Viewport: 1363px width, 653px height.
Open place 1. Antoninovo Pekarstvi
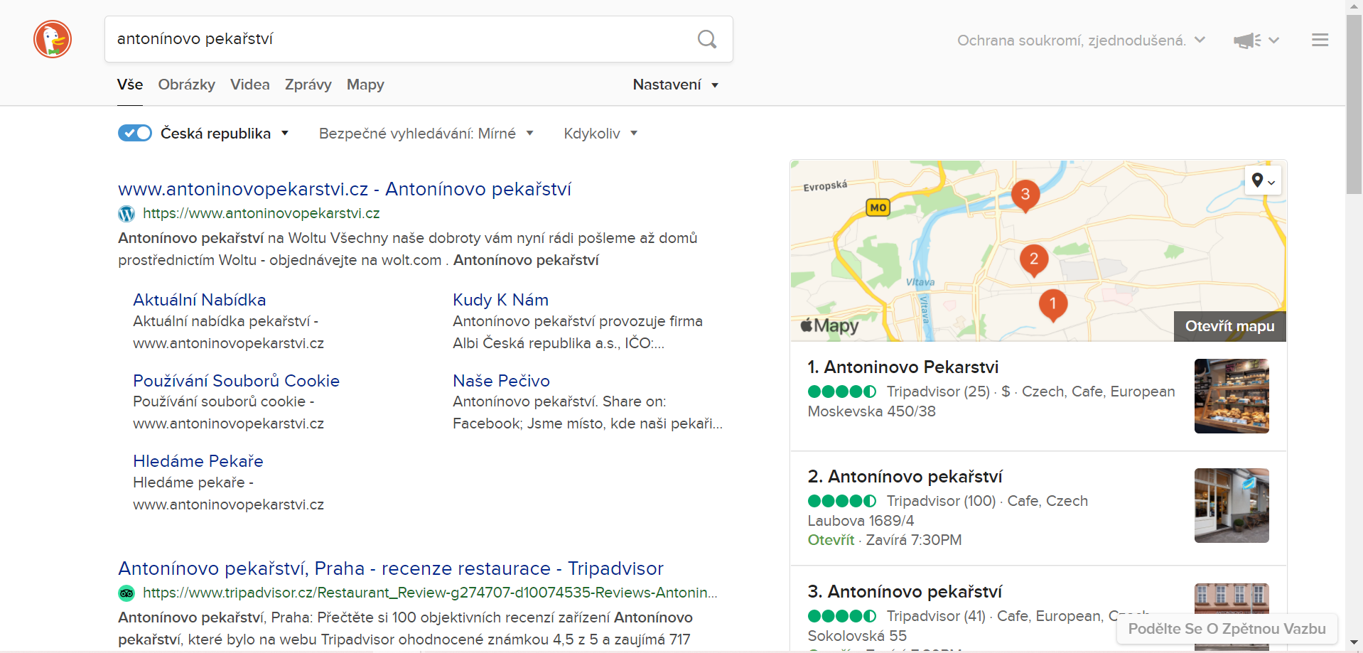903,367
